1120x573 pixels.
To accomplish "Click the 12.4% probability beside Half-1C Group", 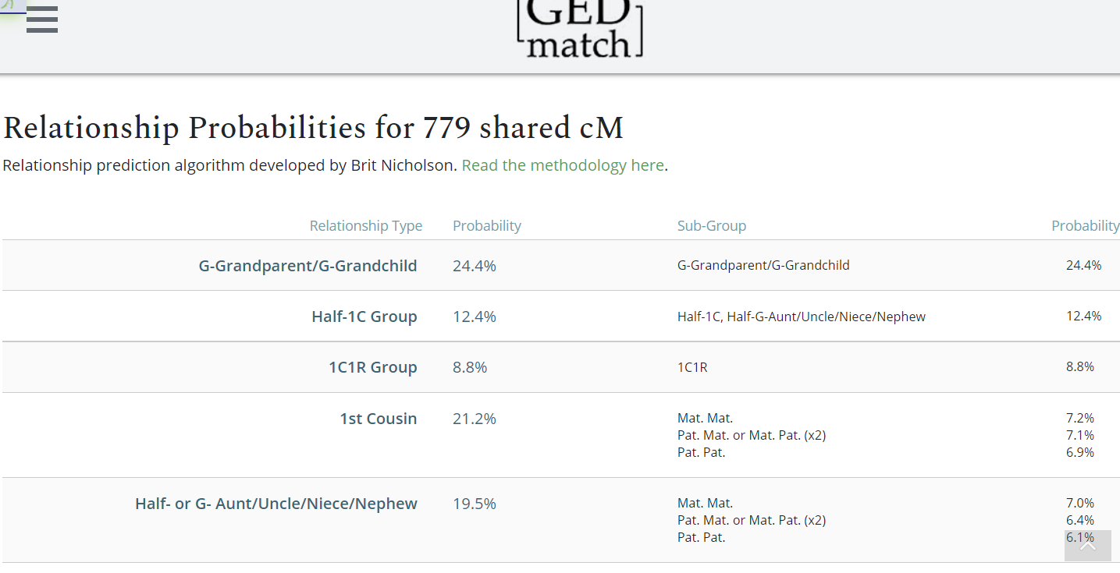I will coord(474,317).
